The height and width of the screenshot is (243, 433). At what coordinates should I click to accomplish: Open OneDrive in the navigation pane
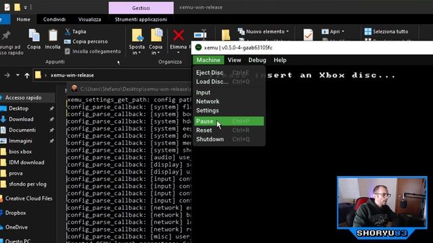pyautogui.click(x=16, y=227)
